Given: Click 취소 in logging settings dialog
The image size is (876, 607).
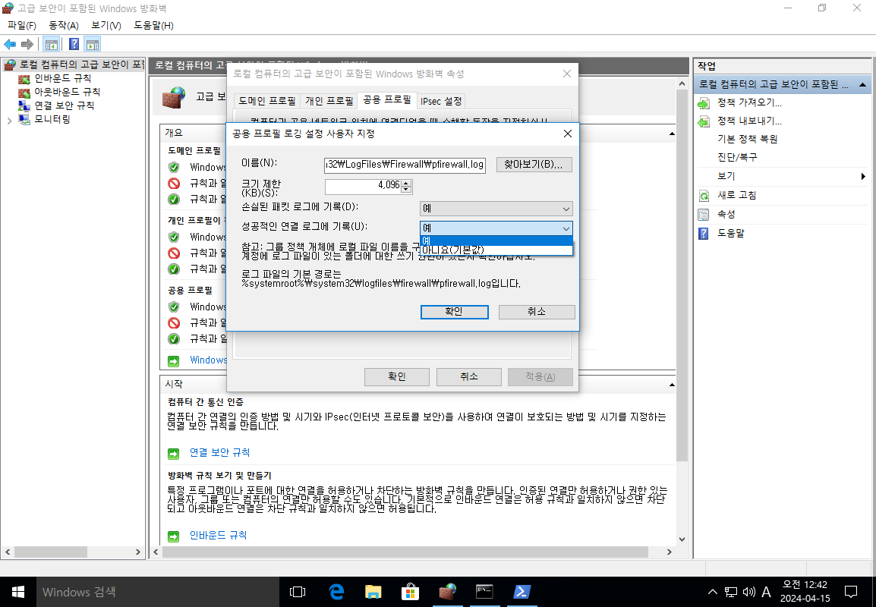Looking at the screenshot, I should [x=537, y=312].
